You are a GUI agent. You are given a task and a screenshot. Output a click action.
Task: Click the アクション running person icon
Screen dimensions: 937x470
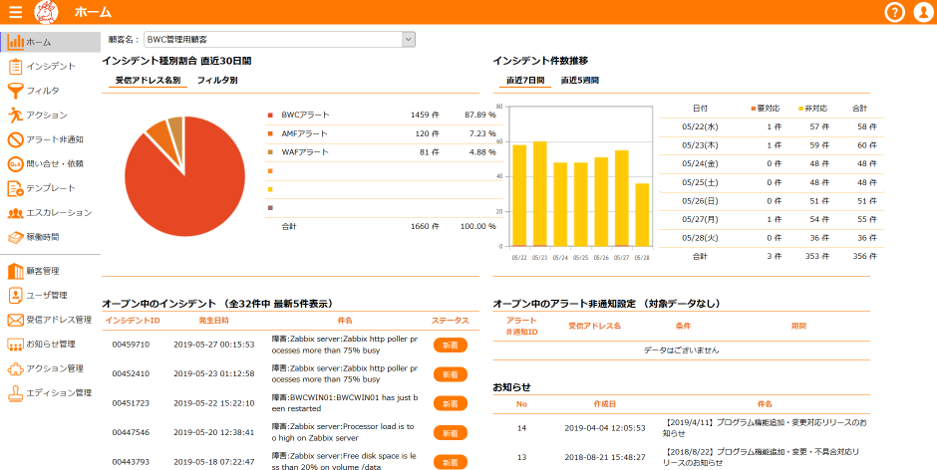(x=16, y=115)
